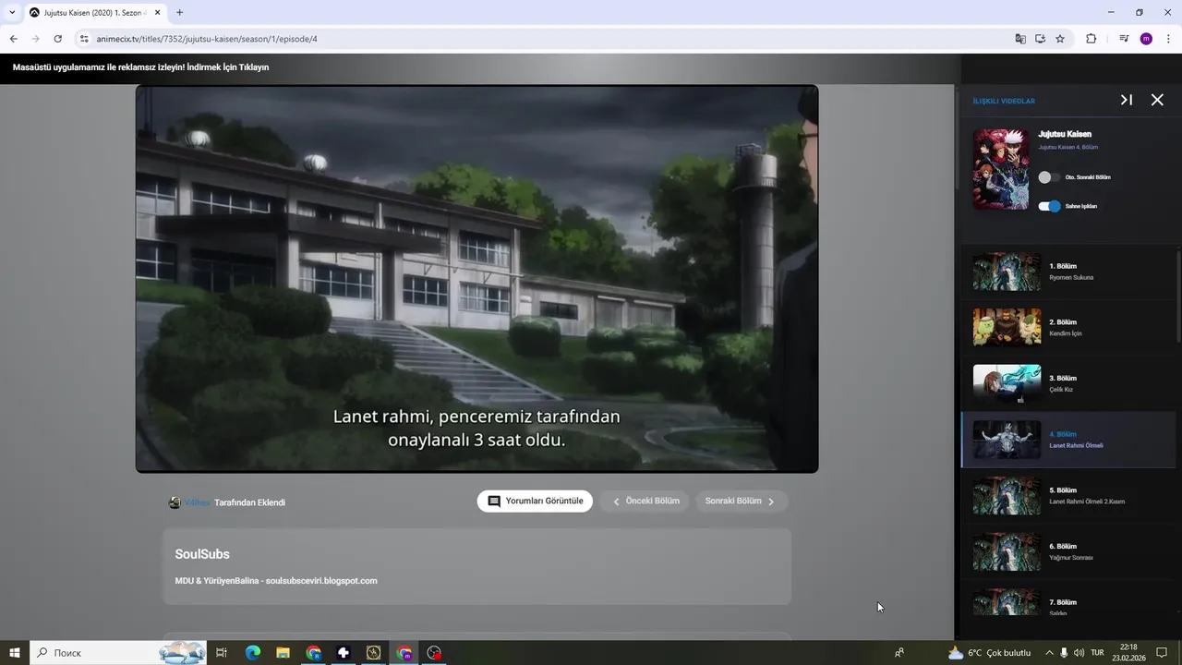Screen dimensions: 1182x665
Task: Open the notification center icon
Action: pyautogui.click(x=1163, y=653)
